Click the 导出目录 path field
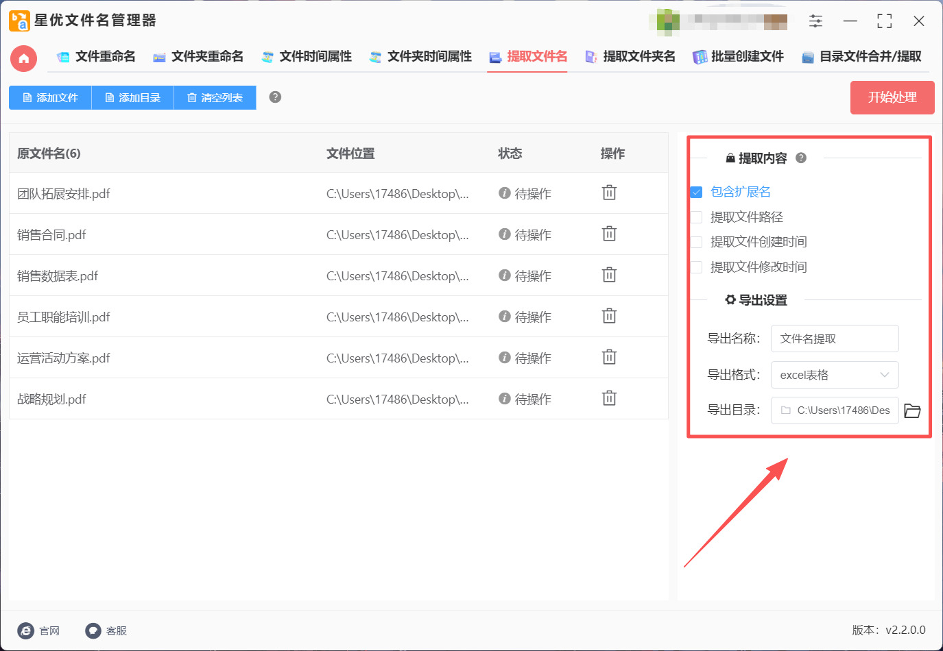 pyautogui.click(x=835, y=410)
